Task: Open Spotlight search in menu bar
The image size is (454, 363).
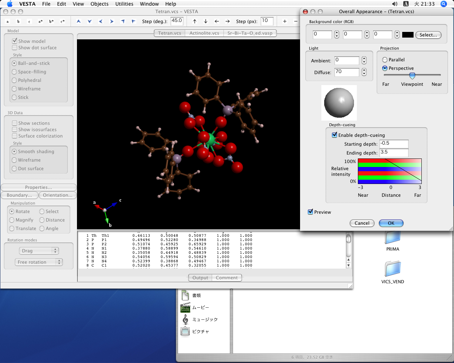Action: click(x=444, y=4)
